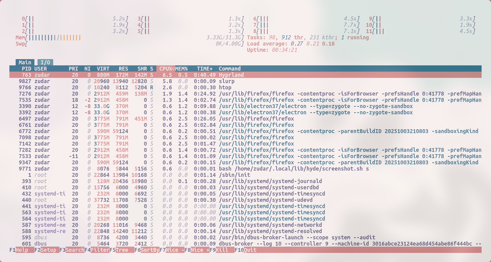Open Help via the F1 button
Viewport: 491px width, 262px height.
[22, 250]
